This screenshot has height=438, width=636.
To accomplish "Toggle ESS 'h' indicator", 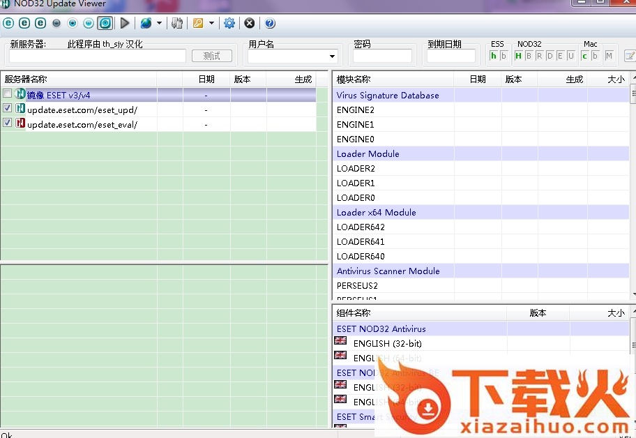I will pos(494,56).
